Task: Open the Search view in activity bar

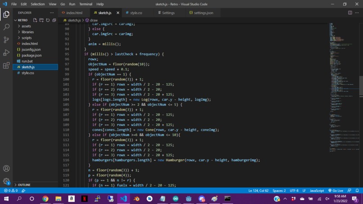Action: click(x=6, y=27)
